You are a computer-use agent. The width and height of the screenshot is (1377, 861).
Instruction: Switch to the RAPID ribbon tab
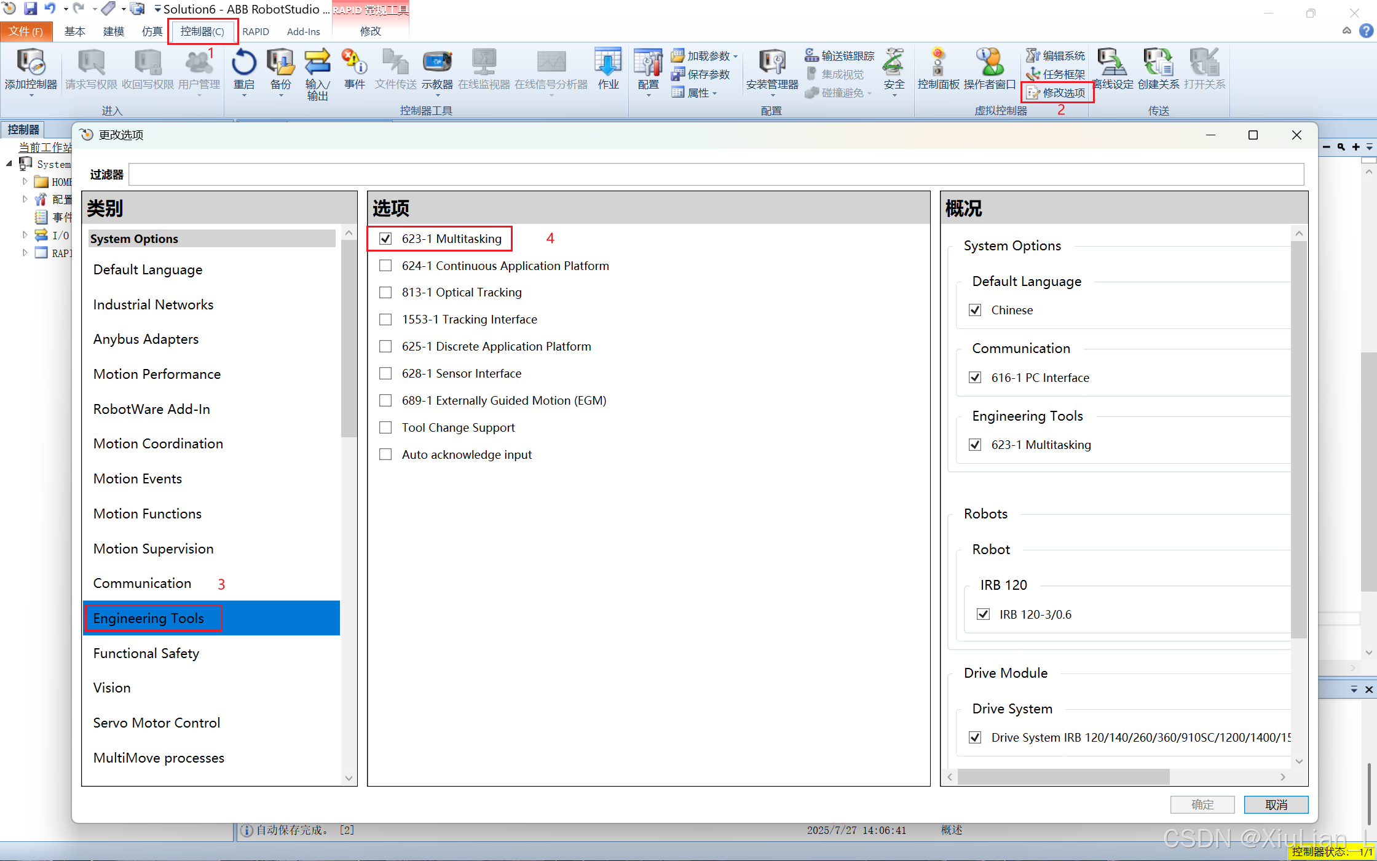pyautogui.click(x=256, y=31)
